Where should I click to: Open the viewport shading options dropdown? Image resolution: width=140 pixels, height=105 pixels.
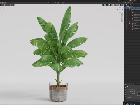121,5
